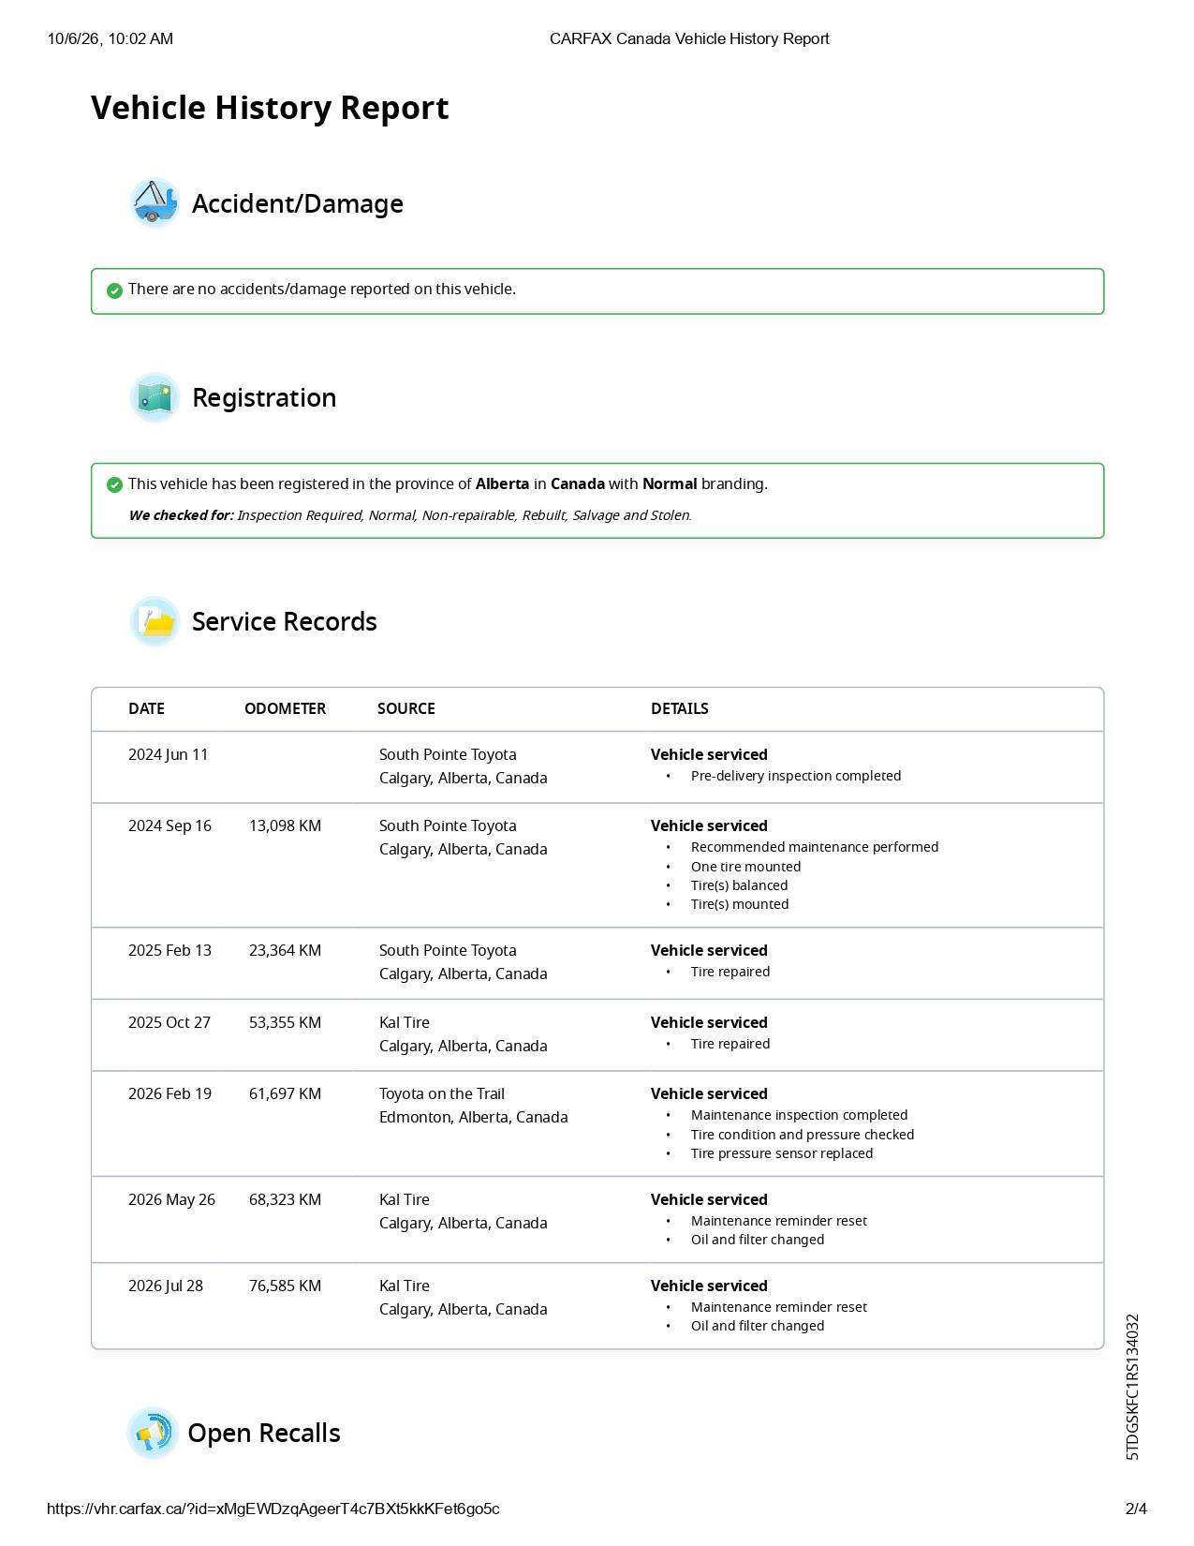Click the 10/6/26, 10:02 AM timestamp

pyautogui.click(x=111, y=38)
